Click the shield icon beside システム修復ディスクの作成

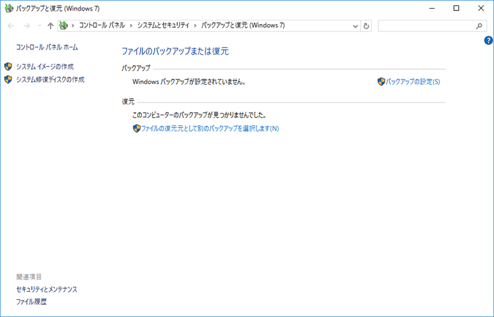pyautogui.click(x=8, y=80)
